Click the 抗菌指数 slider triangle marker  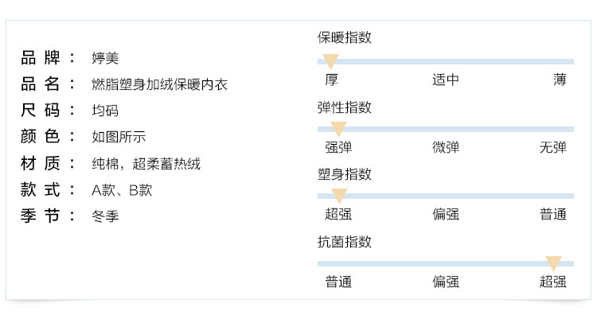[x=554, y=263]
